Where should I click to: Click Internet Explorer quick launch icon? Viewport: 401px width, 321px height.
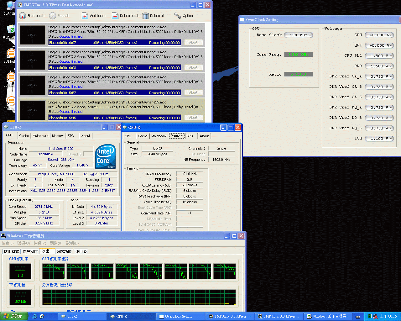[35, 316]
